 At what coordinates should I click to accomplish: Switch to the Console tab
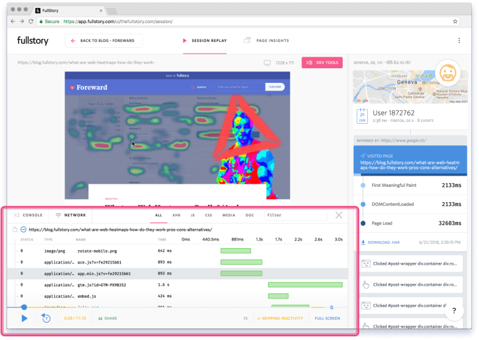(x=28, y=215)
